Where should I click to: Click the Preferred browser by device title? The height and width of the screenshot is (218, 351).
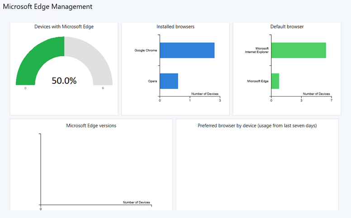click(257, 126)
